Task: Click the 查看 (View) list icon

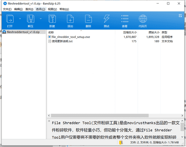Action: [125, 19]
